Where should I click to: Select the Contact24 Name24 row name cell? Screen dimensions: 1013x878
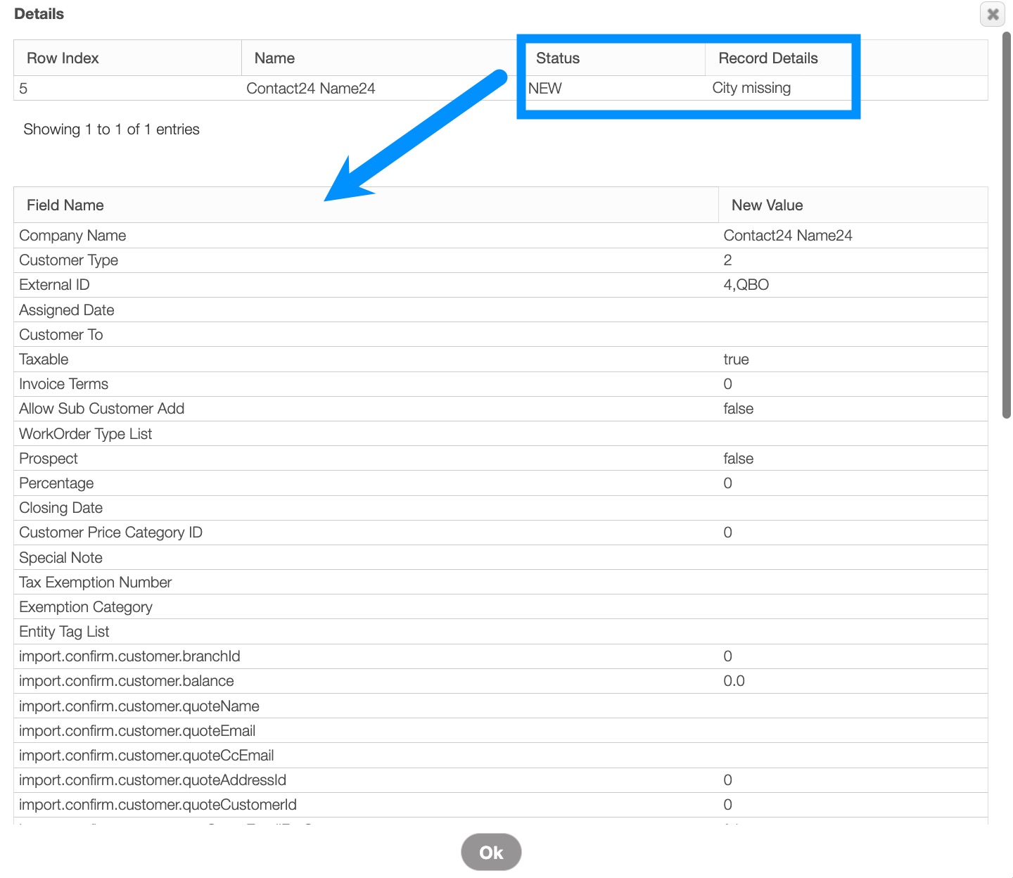point(310,89)
